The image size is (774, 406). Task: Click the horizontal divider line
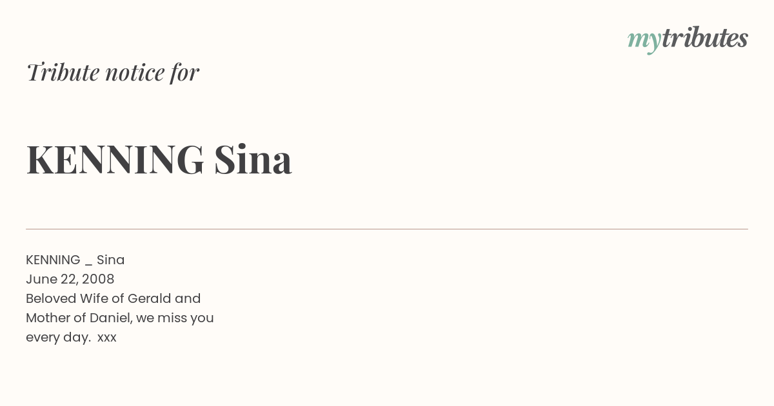[387, 229]
